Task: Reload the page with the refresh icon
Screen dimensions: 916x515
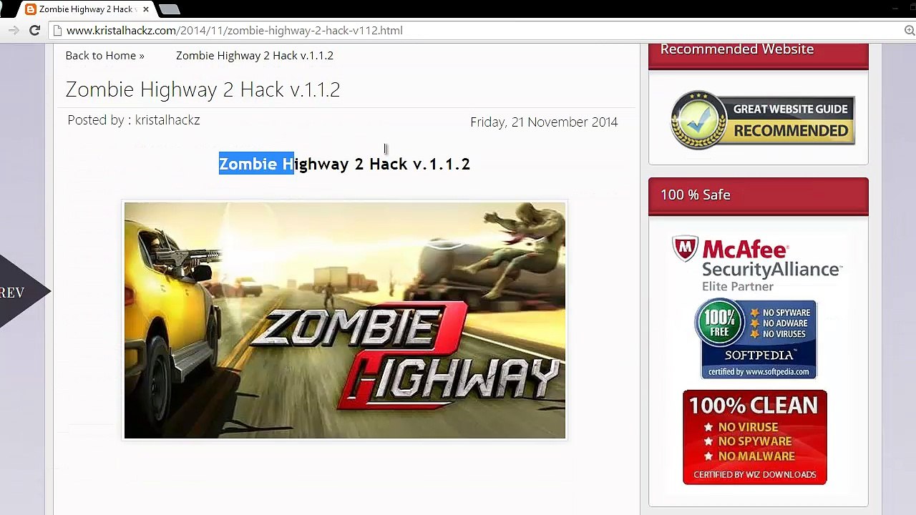Action: click(x=34, y=30)
